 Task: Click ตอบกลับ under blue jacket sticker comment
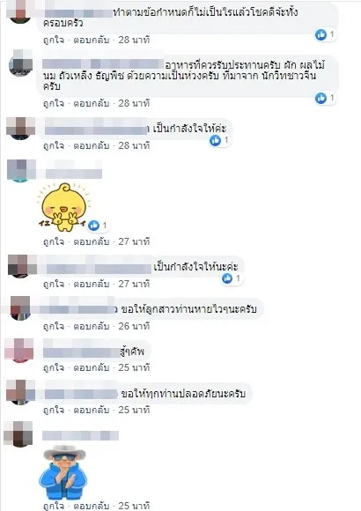click(91, 506)
